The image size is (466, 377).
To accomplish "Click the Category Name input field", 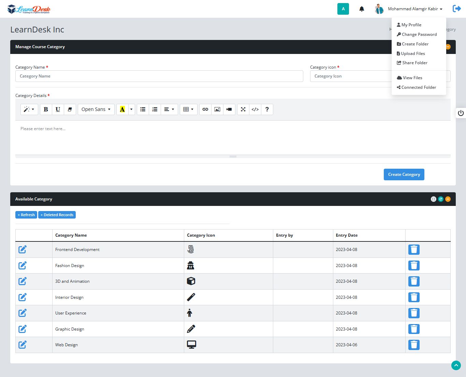I will point(159,76).
